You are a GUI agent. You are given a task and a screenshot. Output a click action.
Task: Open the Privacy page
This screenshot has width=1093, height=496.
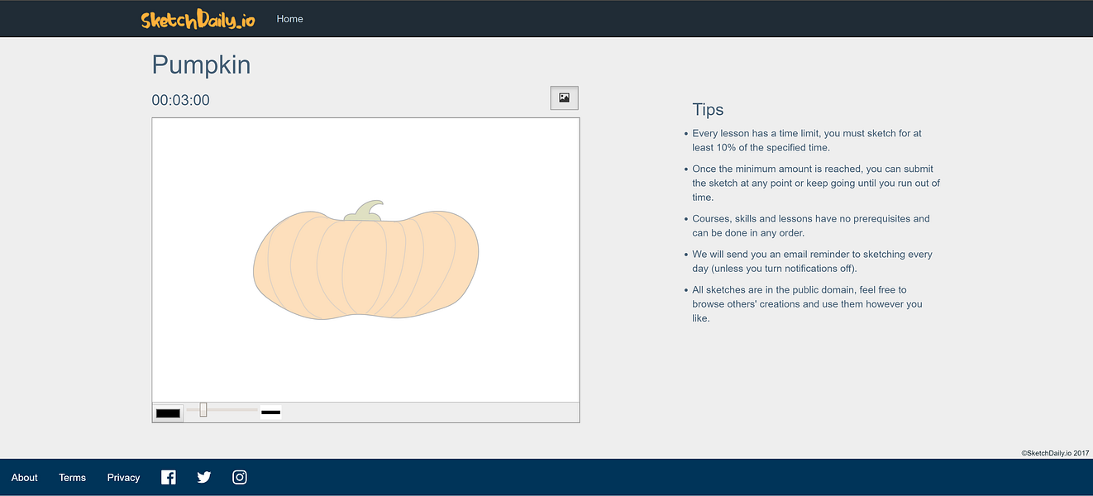click(x=123, y=477)
